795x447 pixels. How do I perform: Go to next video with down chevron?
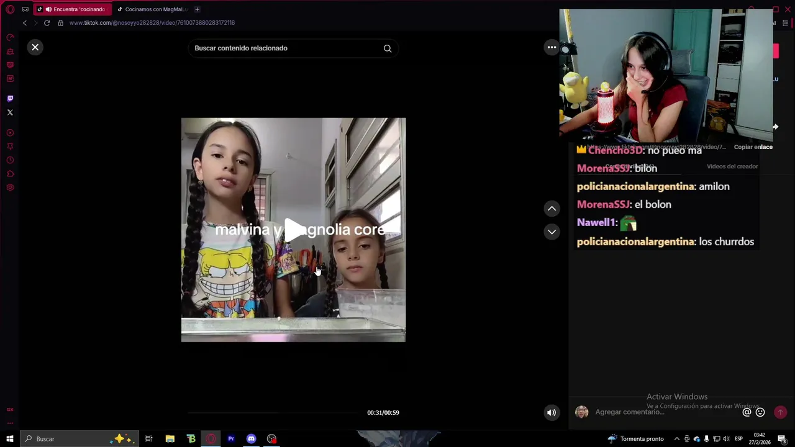[x=552, y=232]
